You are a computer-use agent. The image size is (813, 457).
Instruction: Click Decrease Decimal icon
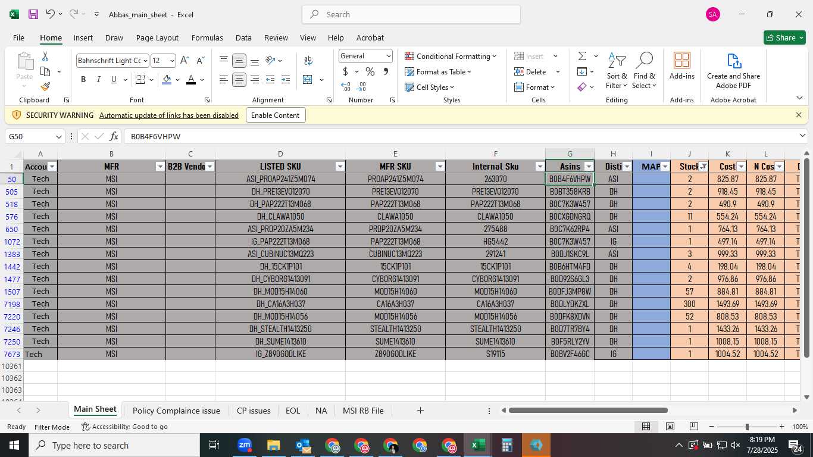tap(362, 87)
